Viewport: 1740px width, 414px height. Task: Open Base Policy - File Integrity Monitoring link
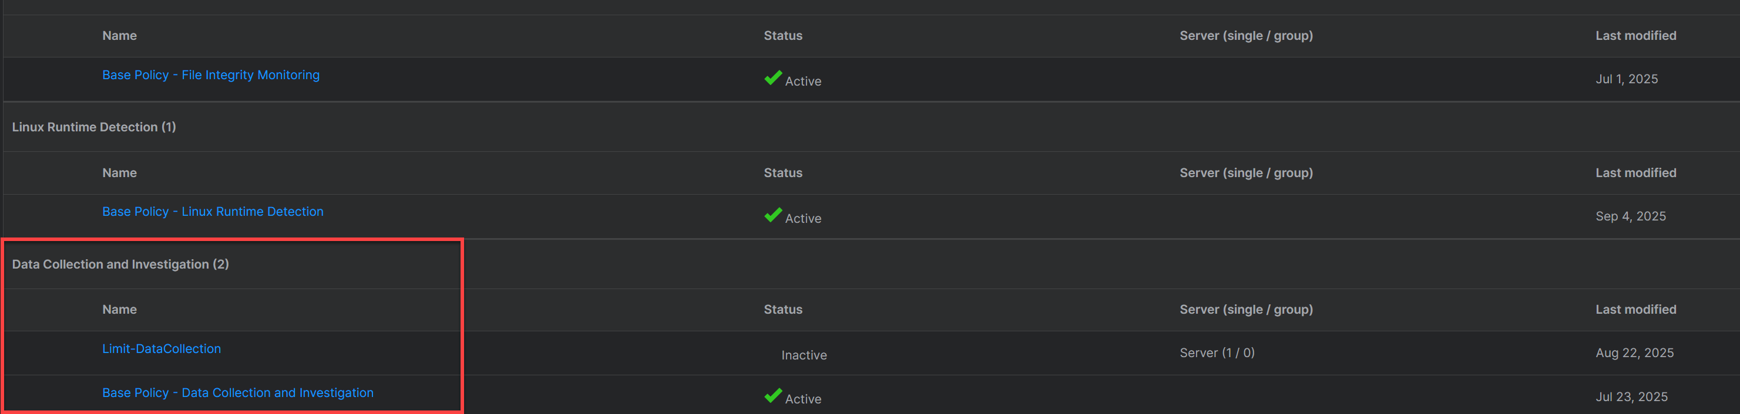point(211,75)
